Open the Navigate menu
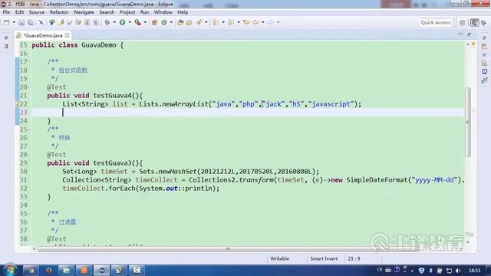This screenshot has width=491, height=276. 84,12
